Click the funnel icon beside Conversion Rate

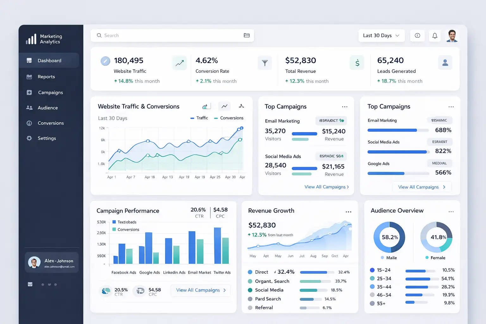[265, 63]
